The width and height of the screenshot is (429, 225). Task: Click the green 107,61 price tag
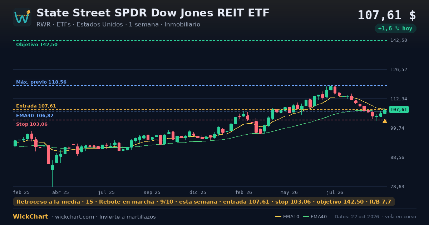pos(399,110)
